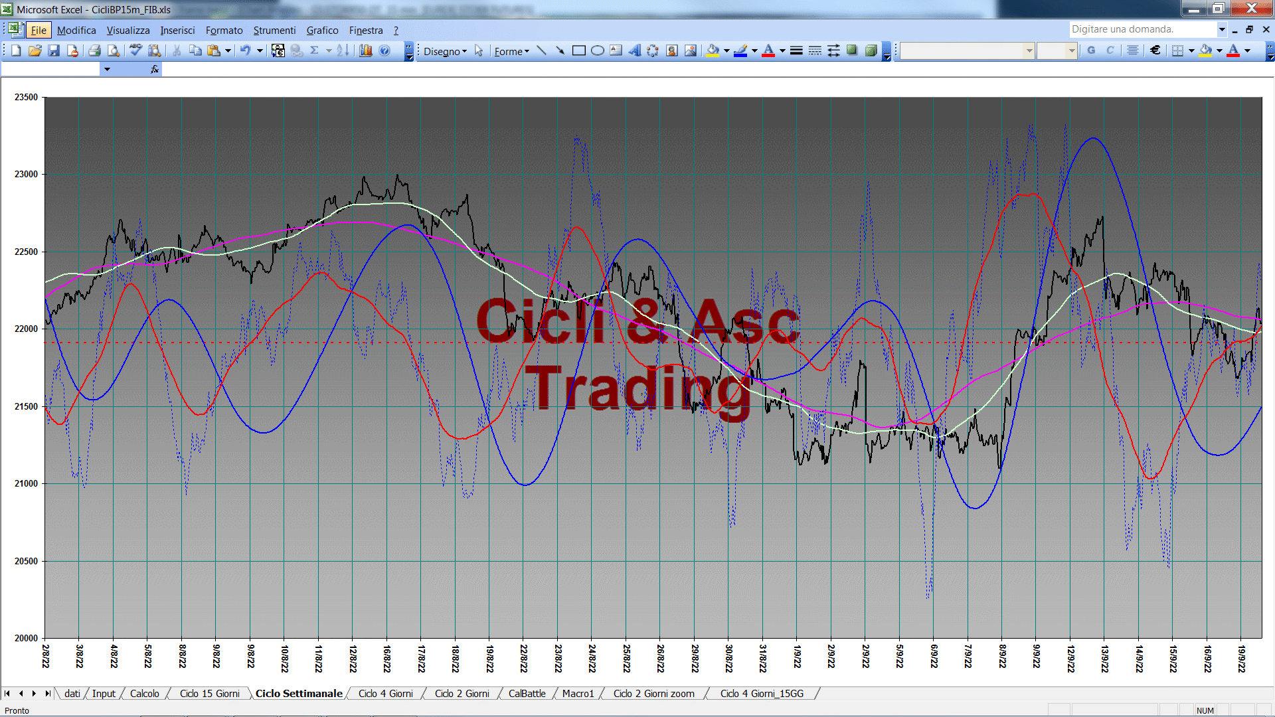
Task: Open the Strumenti menu
Action: pyautogui.click(x=274, y=30)
